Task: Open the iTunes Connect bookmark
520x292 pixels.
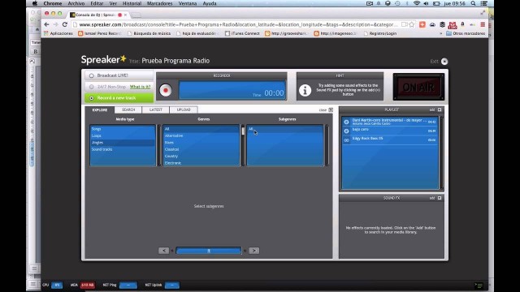Action: (242, 33)
